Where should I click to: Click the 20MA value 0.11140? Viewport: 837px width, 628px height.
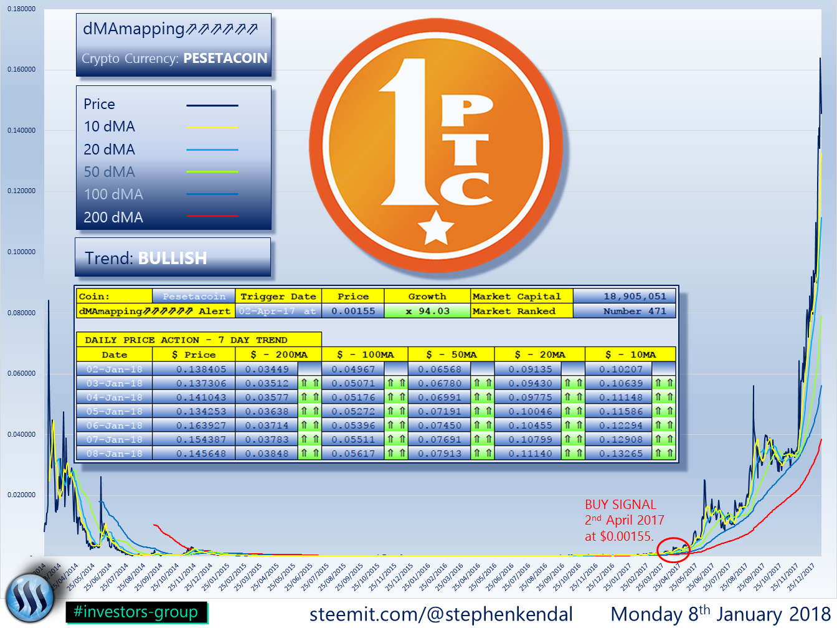[528, 454]
